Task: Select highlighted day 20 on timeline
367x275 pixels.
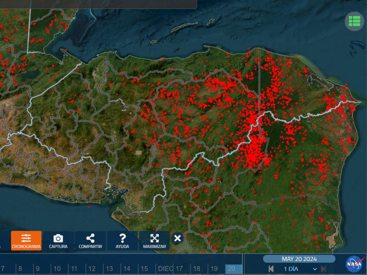Action: (232, 269)
